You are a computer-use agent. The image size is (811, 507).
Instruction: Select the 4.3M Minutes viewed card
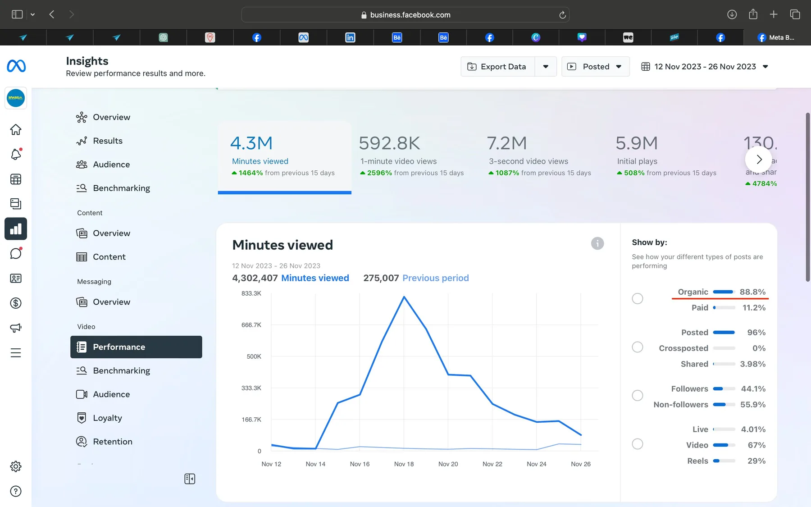[284, 157]
